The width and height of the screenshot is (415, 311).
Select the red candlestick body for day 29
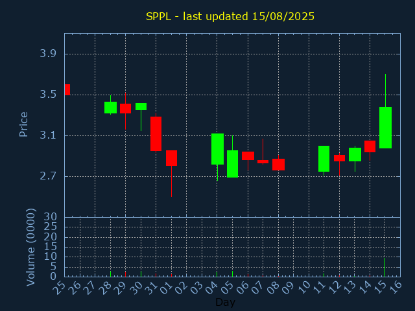[125, 108]
